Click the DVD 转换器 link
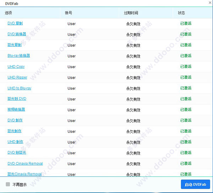The width and height of the screenshot is (213, 193). (17, 34)
